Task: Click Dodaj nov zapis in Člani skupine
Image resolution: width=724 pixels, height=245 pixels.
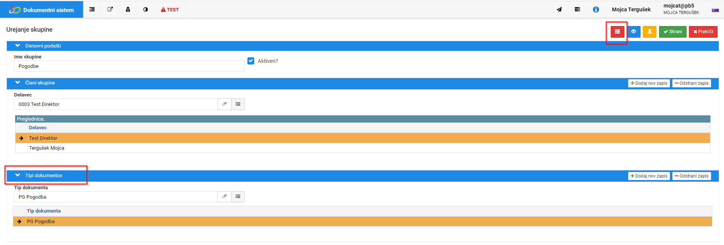Action: coord(649,83)
